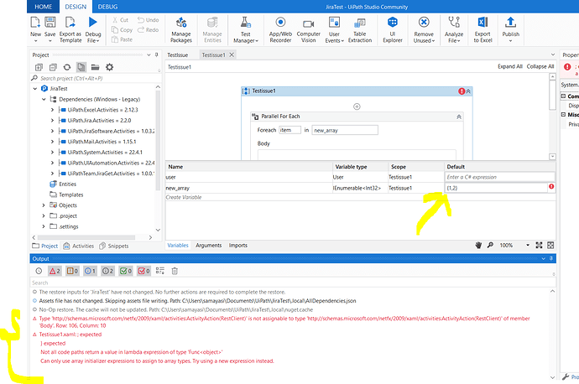579x384 pixels.
Task: Switch to Arguments panel tab
Action: [209, 246]
